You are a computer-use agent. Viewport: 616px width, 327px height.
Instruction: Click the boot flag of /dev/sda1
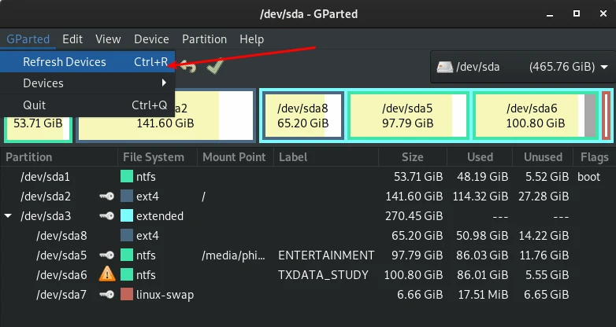click(588, 177)
